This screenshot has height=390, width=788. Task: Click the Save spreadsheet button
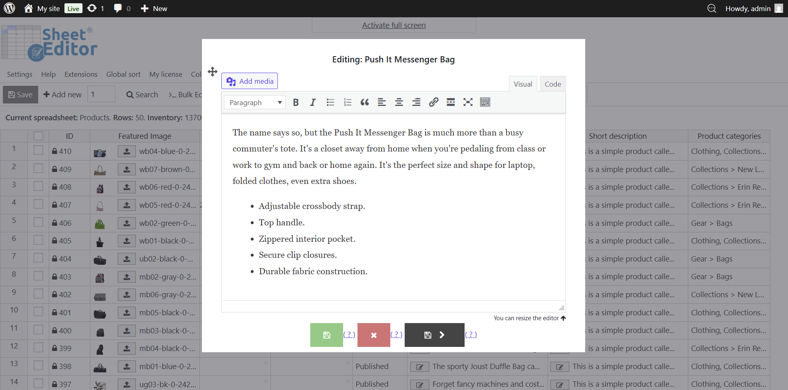click(21, 94)
